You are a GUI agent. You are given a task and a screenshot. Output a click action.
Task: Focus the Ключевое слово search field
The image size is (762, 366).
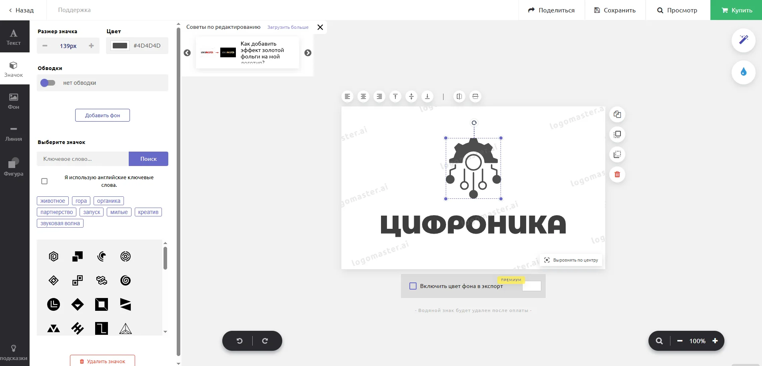coord(83,159)
